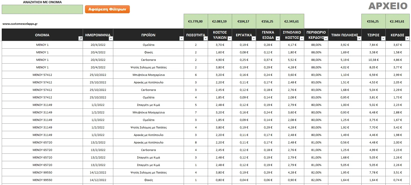
Task: Select the 6,48 € turnover cell
Action: pos(373,112)
